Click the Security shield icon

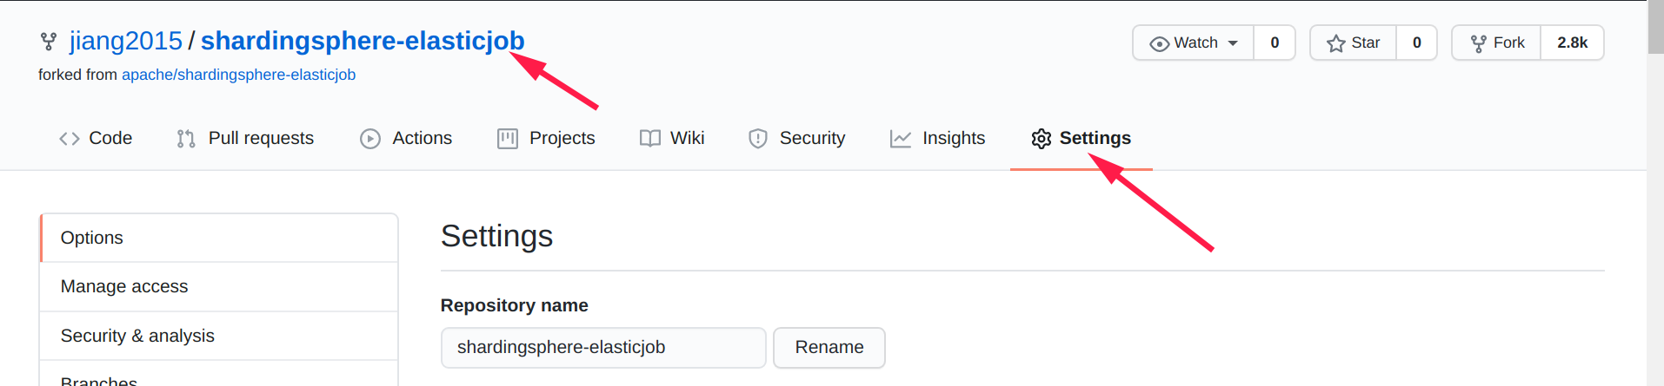pos(758,139)
